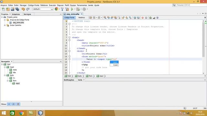The width and height of the screenshot is (207, 116).
Task: Click the Redo toolbar icon
Action: point(28,9)
